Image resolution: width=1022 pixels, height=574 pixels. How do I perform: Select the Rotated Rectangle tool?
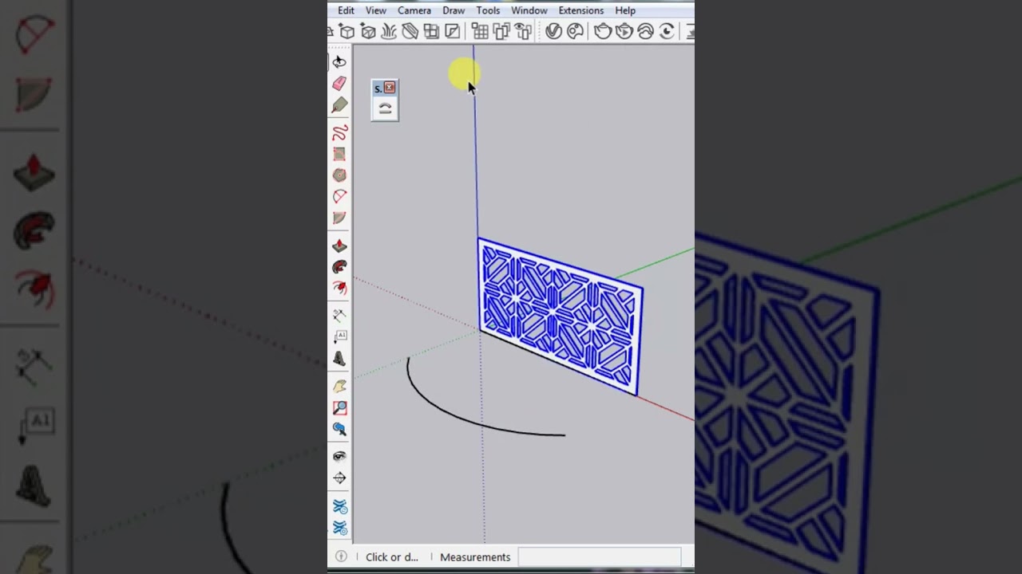click(x=339, y=154)
